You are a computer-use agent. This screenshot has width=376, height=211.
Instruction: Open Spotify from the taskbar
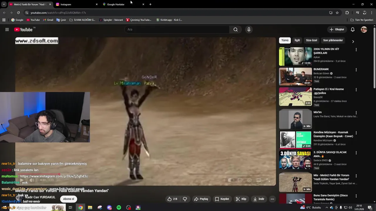click(x=119, y=207)
